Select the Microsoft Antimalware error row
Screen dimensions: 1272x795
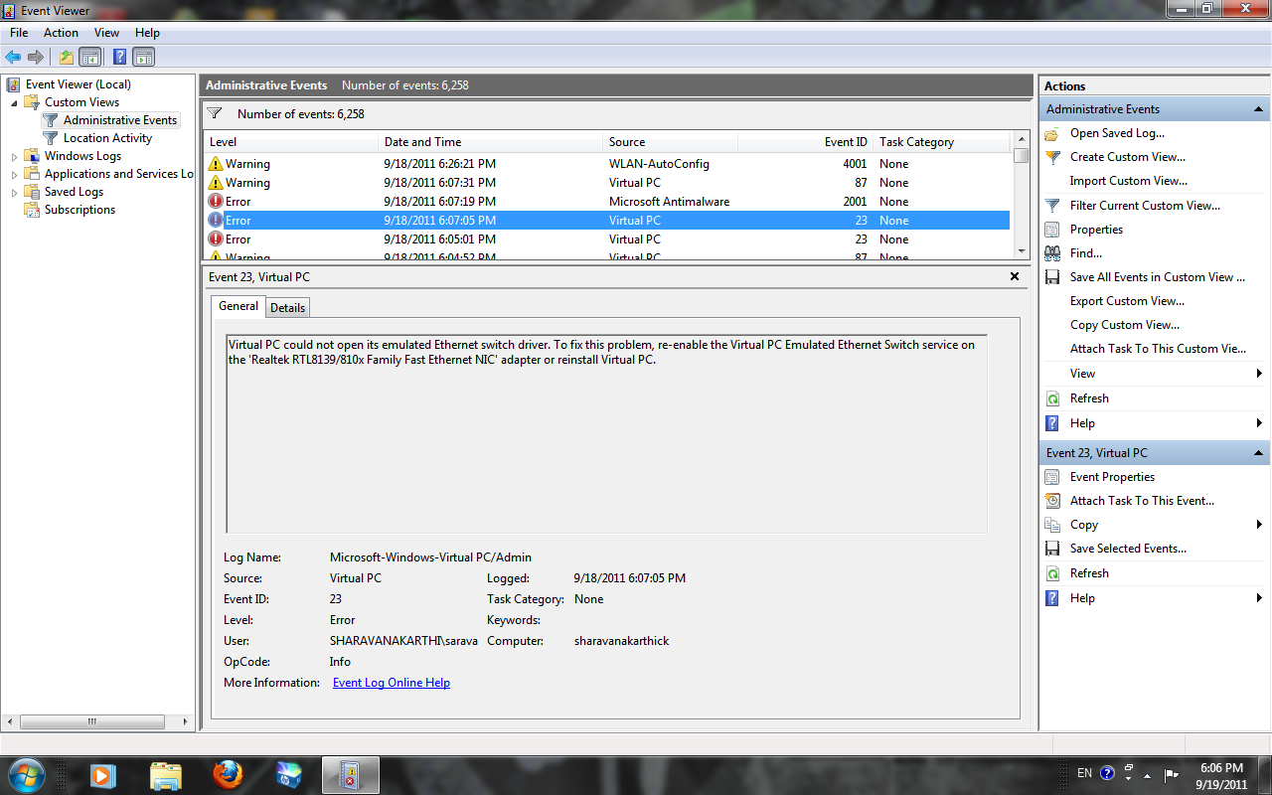(606, 202)
